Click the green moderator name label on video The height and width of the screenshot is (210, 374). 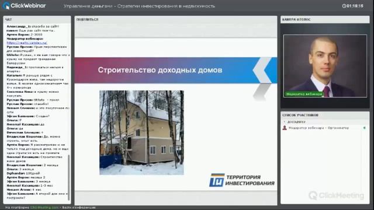pos(304,94)
